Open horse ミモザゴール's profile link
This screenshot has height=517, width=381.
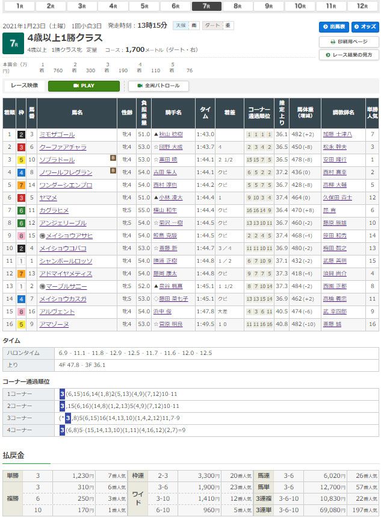57,134
